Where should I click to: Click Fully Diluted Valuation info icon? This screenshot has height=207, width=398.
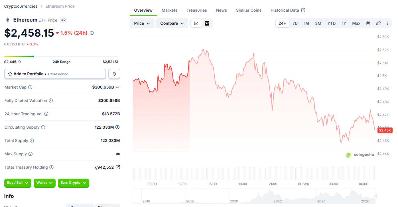coord(51,101)
